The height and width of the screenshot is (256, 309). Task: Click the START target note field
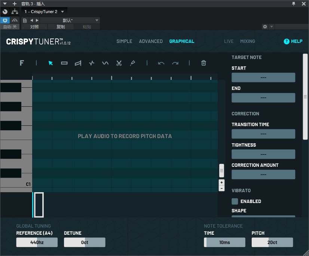click(x=263, y=78)
